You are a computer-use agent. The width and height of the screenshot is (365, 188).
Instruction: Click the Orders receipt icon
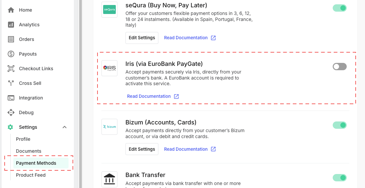(11, 39)
